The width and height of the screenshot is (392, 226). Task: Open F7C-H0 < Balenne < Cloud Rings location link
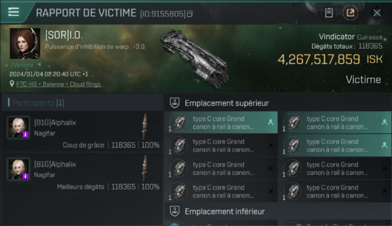58,84
